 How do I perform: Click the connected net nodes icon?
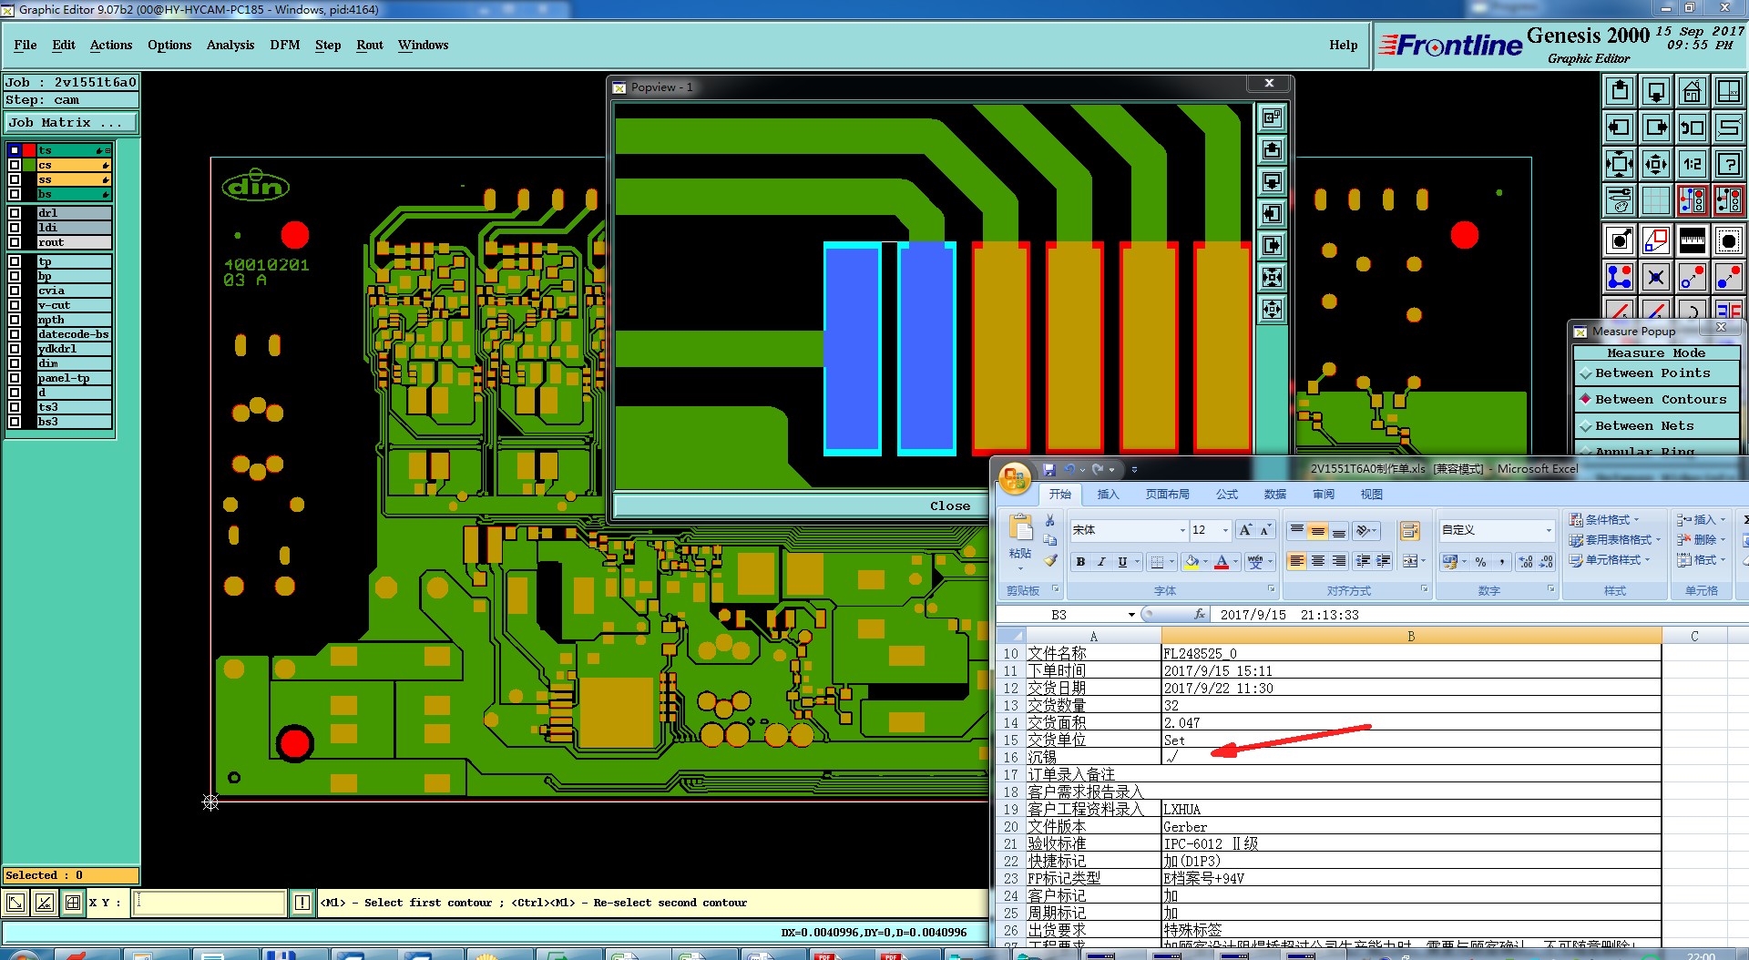coord(1620,277)
